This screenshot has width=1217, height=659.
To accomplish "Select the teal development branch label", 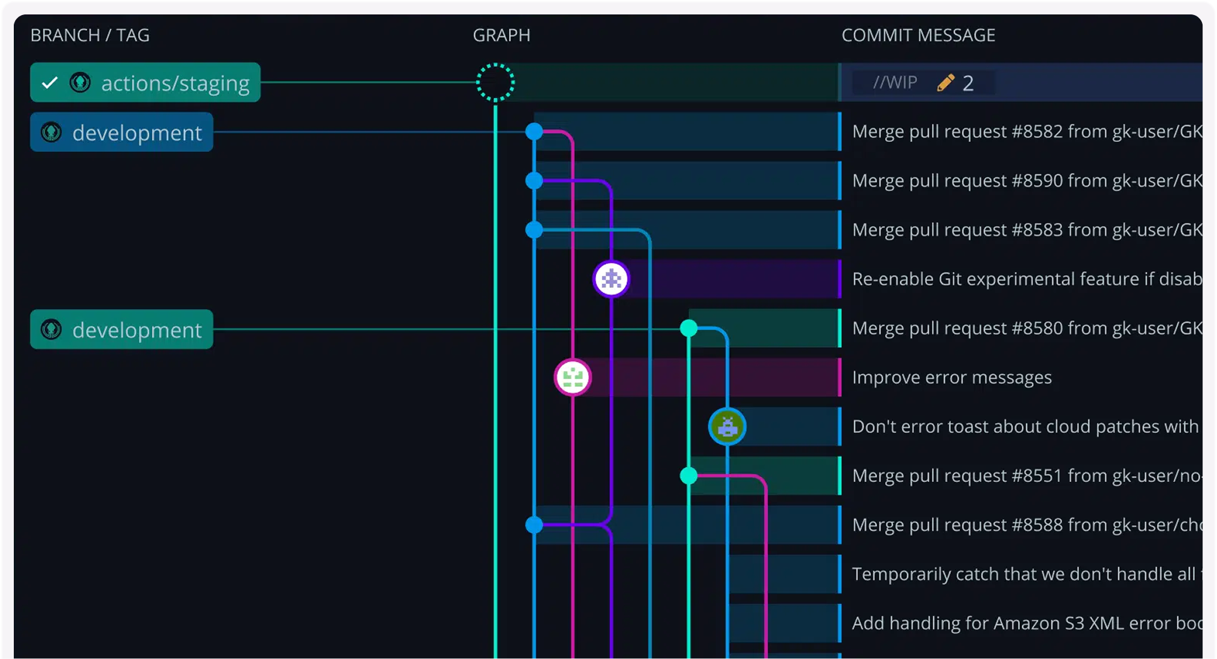I will click(x=122, y=329).
